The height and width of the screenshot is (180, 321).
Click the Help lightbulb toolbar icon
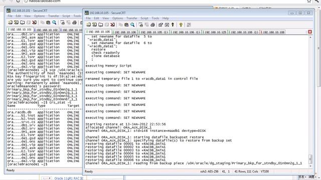click(181, 24)
